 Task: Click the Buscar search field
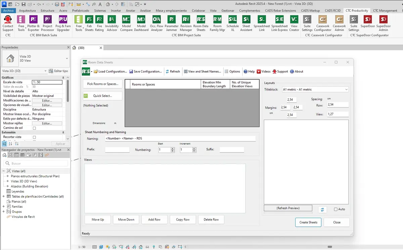pyautogui.click(x=36, y=163)
